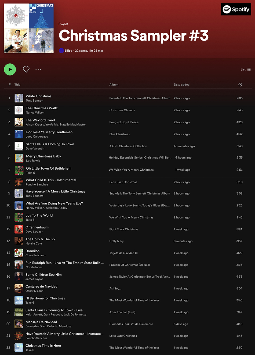The width and height of the screenshot is (255, 355).
Task: Click O Tannenbaum album art
Action: [x=19, y=229]
